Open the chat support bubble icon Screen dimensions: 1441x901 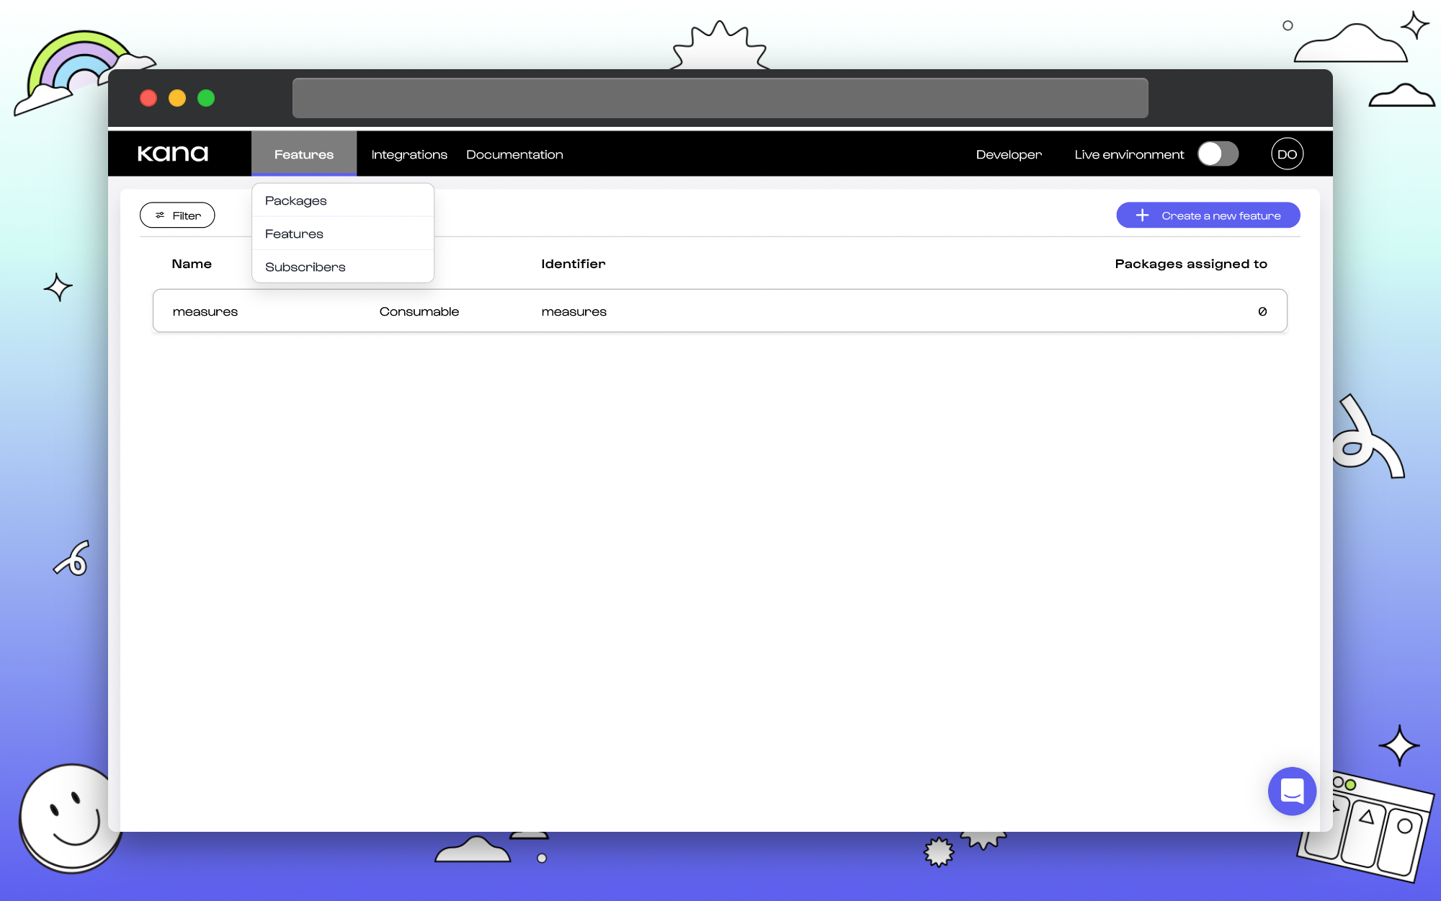click(1292, 791)
